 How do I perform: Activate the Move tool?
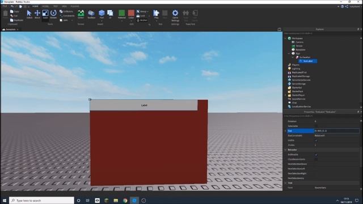point(37,14)
